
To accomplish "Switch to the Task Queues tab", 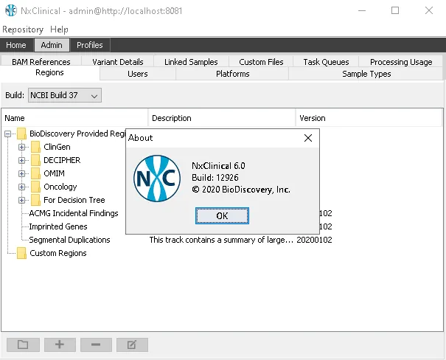I will coord(326,62).
